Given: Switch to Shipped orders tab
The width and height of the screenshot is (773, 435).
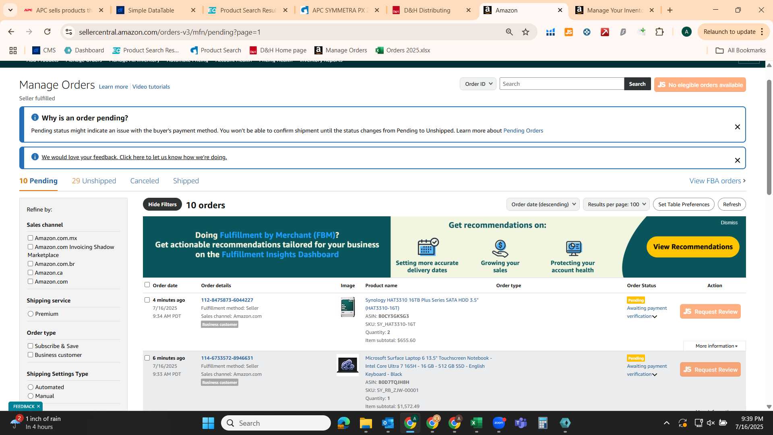Looking at the screenshot, I should 186,181.
